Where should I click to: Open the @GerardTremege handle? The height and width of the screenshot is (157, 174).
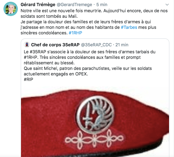coord(74,5)
